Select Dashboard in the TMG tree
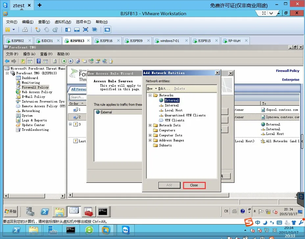This screenshot has height=239, width=305. pos(30,78)
